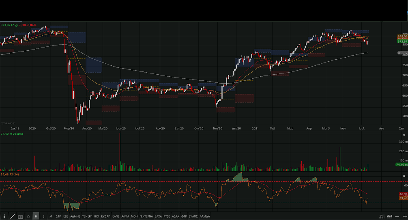Click the 74,40 m Volume label

point(12,134)
